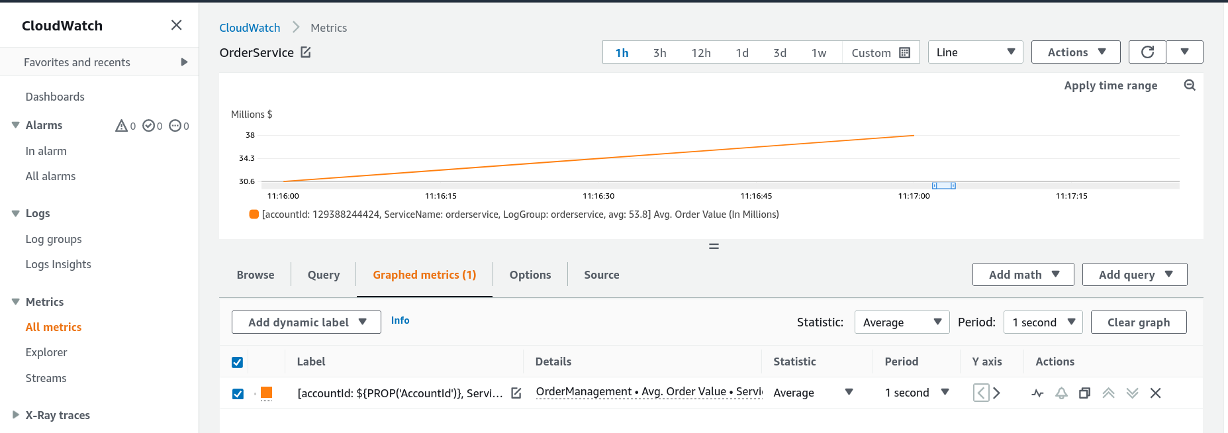Open the Period 1 second dropdown above table
1228x433 pixels.
1043,322
